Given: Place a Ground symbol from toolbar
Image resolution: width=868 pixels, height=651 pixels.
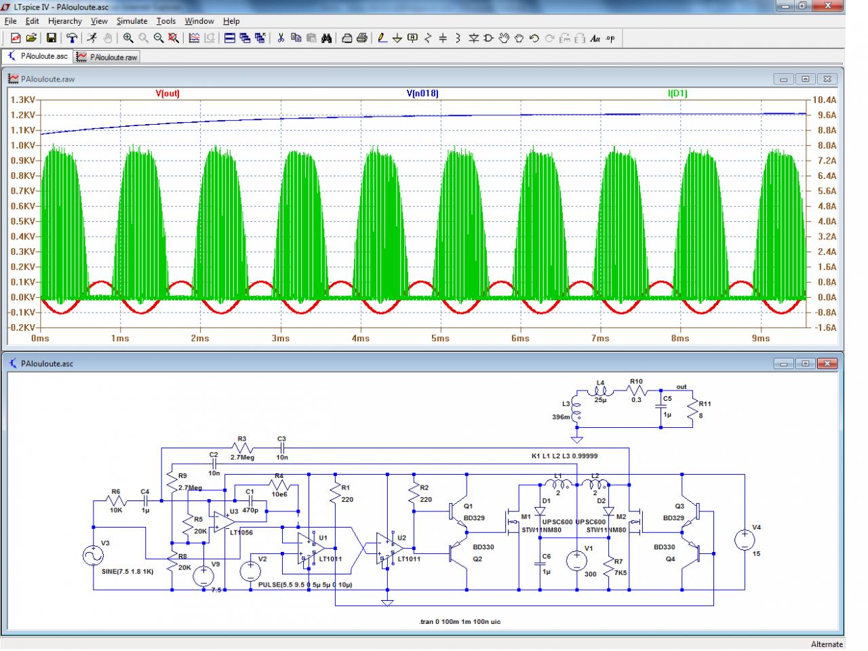Looking at the screenshot, I should [x=397, y=39].
